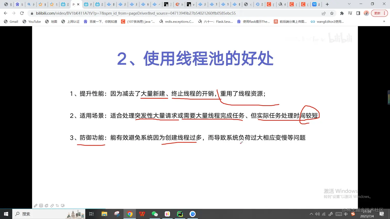Toggle the 中 input language indicator
Image resolution: width=390 pixels, height=219 pixels.
[x=346, y=214]
